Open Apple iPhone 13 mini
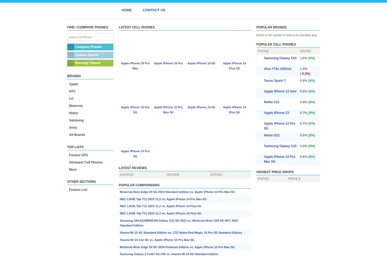This screenshot has width=387, height=268. [x=280, y=91]
